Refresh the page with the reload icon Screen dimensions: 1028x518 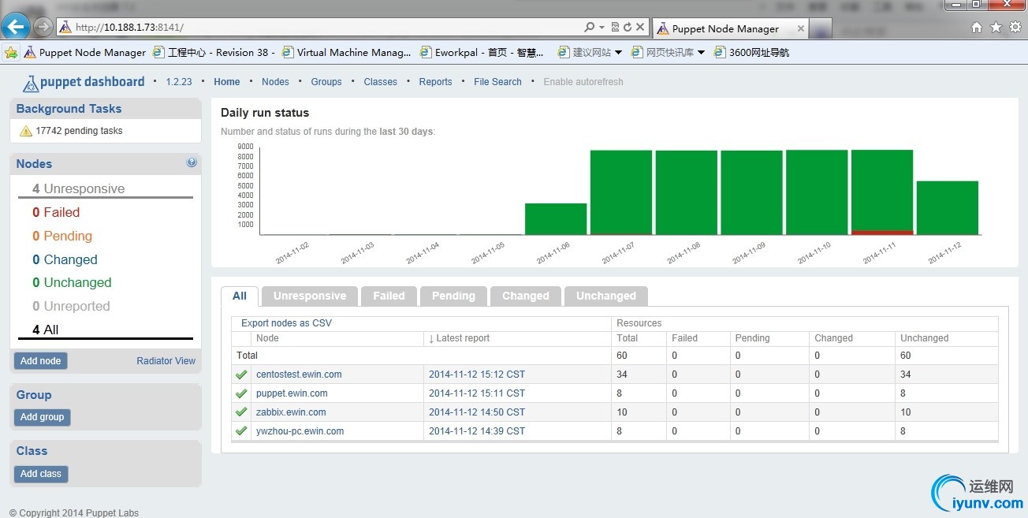(x=628, y=27)
